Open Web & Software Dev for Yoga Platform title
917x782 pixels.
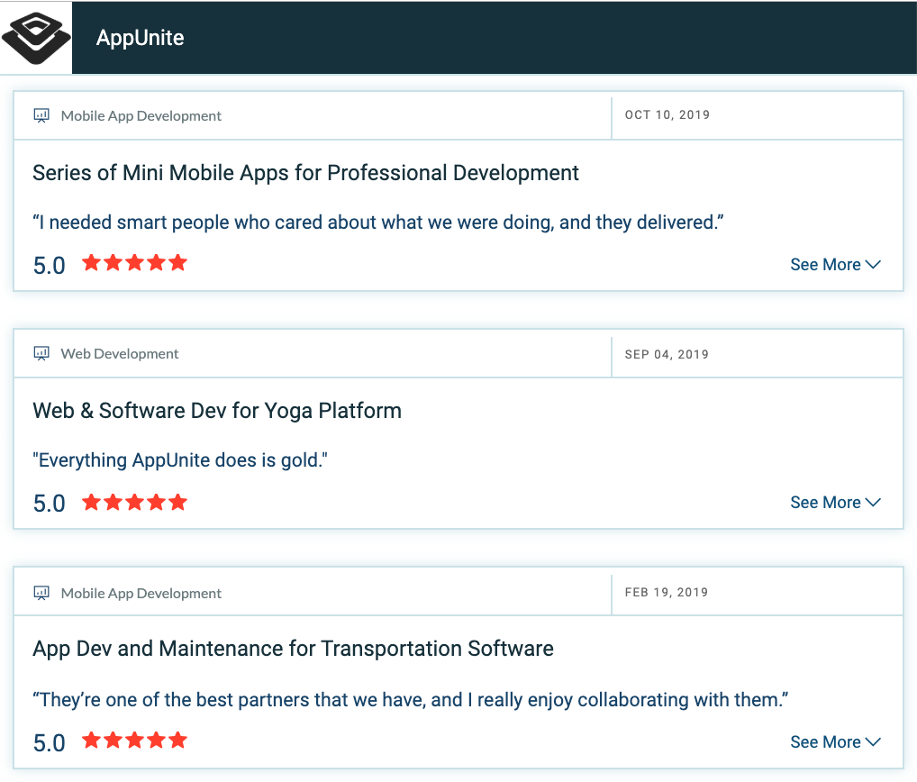[217, 411]
